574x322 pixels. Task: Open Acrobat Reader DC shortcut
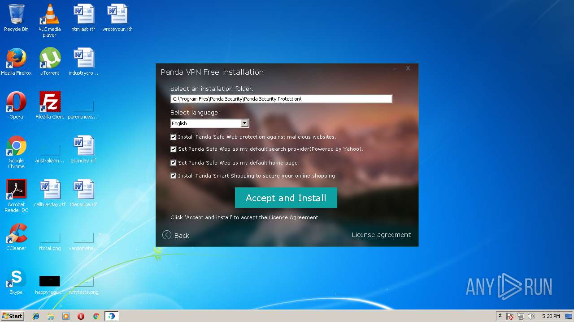click(16, 196)
